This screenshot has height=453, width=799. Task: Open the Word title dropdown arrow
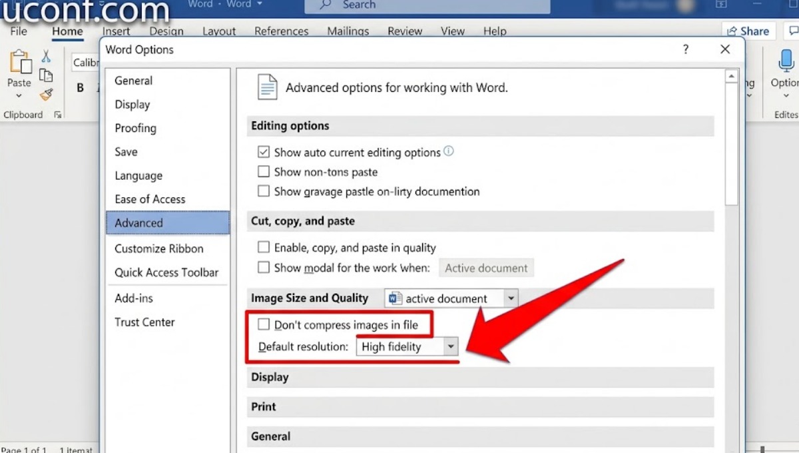260,5
